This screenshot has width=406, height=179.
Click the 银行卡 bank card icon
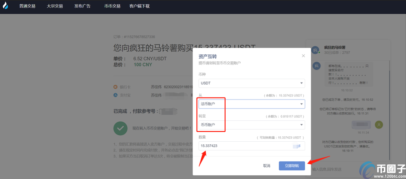click(x=115, y=87)
